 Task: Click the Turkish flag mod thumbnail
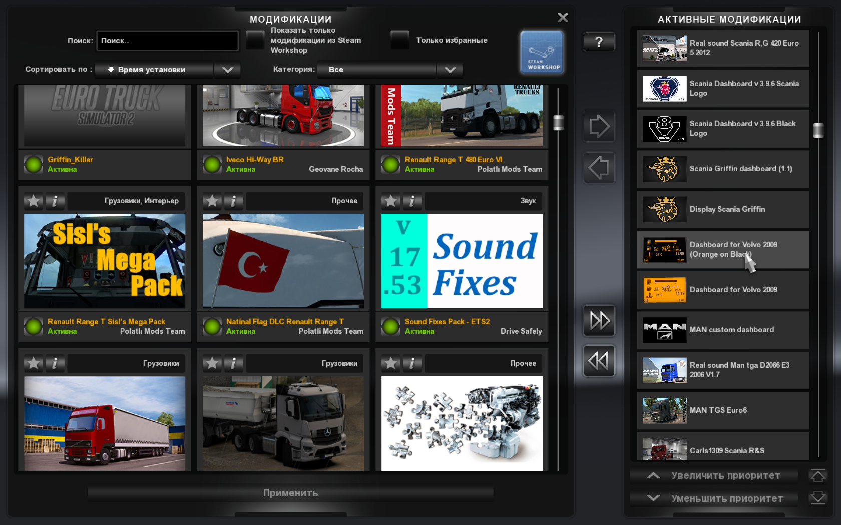tap(283, 261)
